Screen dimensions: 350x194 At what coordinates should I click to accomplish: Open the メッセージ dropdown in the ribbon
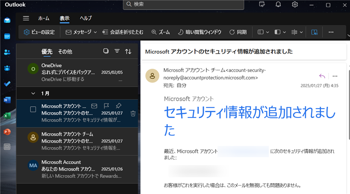pos(81,32)
